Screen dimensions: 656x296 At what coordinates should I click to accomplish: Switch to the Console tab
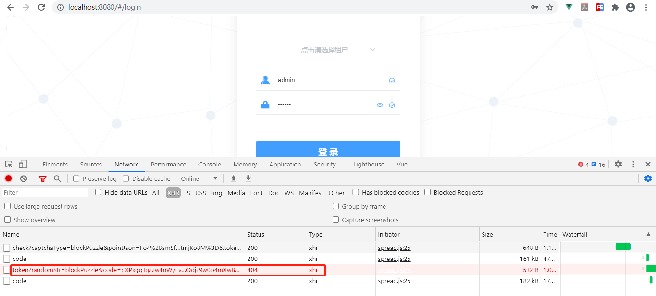pyautogui.click(x=209, y=164)
